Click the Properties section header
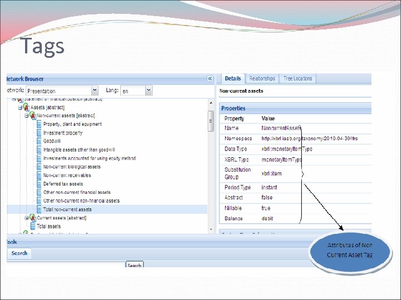The width and height of the screenshot is (401, 300). point(295,108)
